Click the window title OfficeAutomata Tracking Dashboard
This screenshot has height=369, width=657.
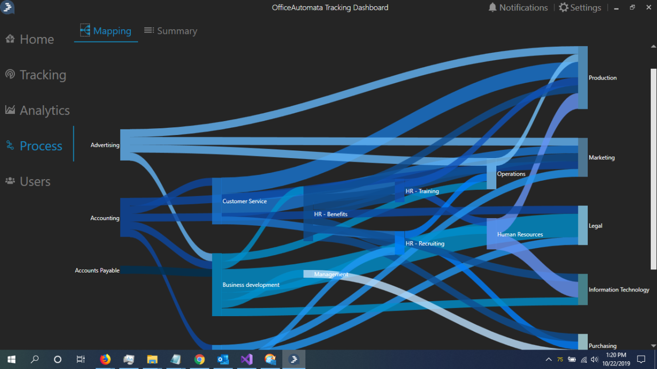click(x=330, y=8)
